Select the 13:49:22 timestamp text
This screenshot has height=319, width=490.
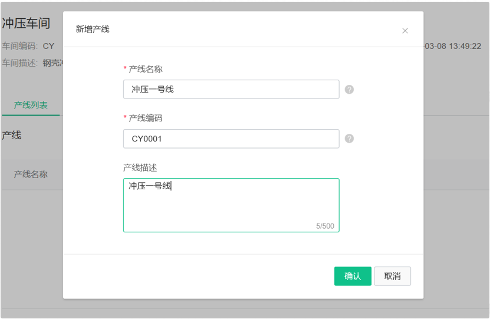click(x=465, y=46)
